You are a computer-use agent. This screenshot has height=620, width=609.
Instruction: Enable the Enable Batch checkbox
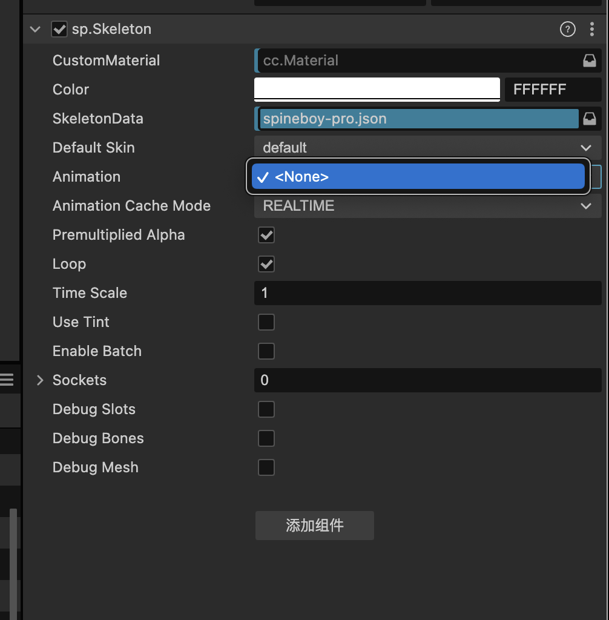click(266, 351)
